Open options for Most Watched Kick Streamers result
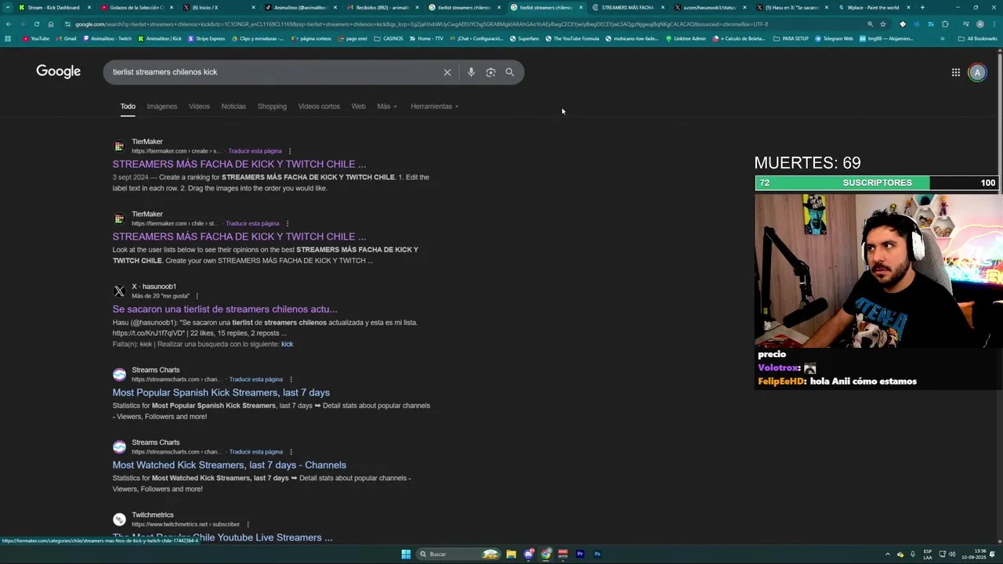The image size is (1003, 564). [291, 452]
